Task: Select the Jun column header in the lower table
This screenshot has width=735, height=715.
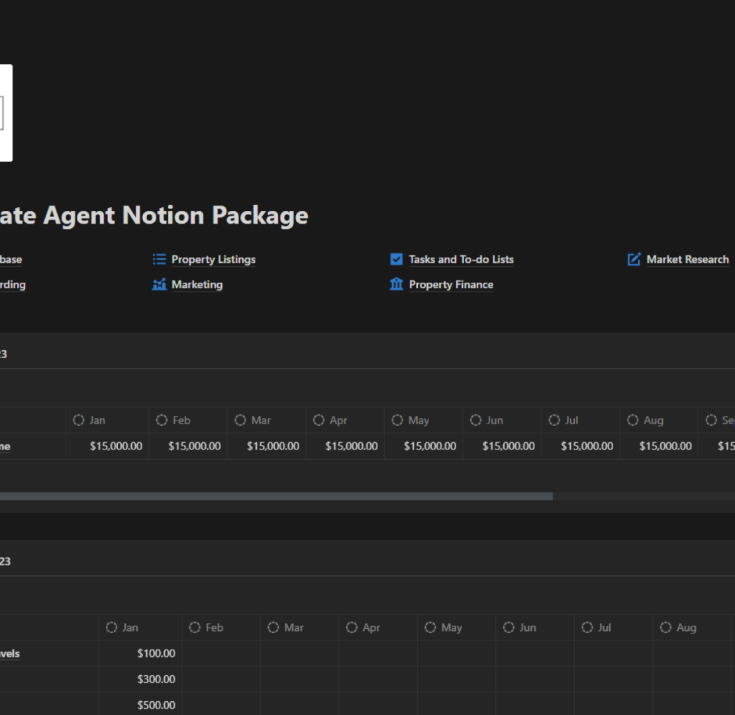Action: [535, 628]
